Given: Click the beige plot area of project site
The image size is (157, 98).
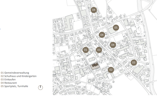Looking at the screenshot, I should point(95,66).
